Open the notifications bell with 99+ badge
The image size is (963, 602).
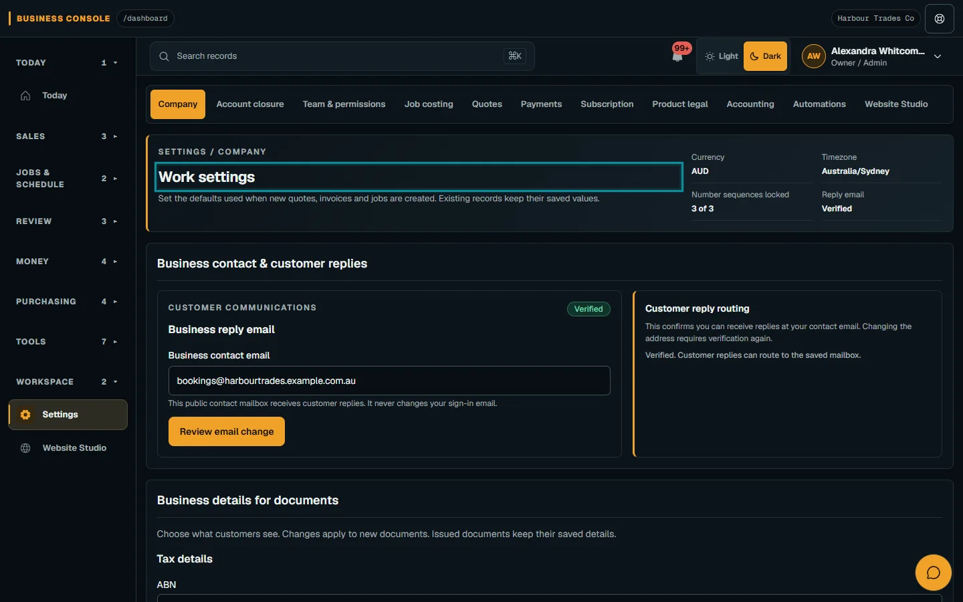pos(678,56)
